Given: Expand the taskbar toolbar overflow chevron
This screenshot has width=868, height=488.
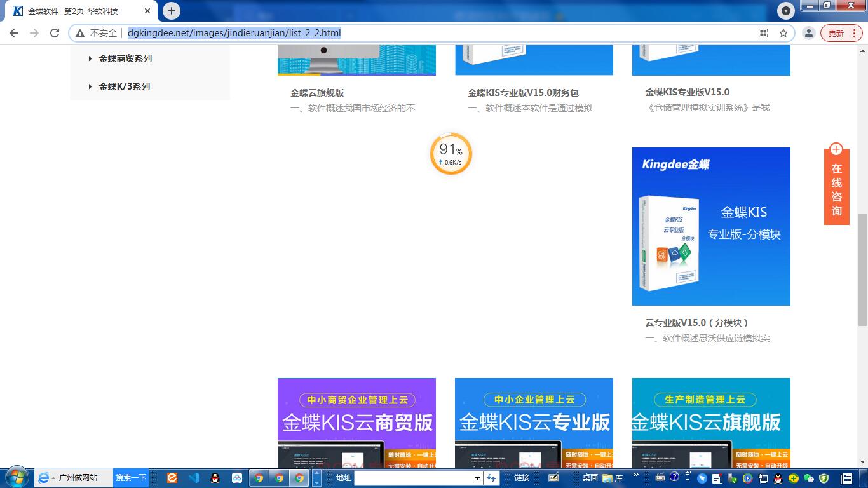Looking at the screenshot, I should click(635, 475).
